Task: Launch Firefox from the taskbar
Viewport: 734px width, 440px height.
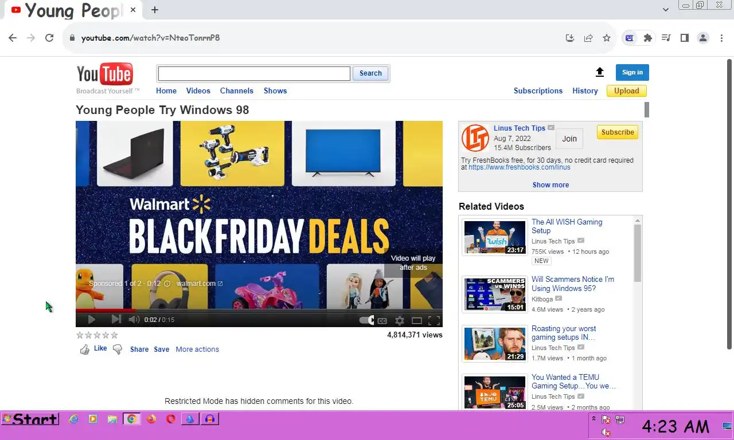Action: [151, 419]
